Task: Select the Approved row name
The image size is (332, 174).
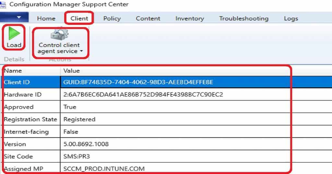Action: click(18, 107)
